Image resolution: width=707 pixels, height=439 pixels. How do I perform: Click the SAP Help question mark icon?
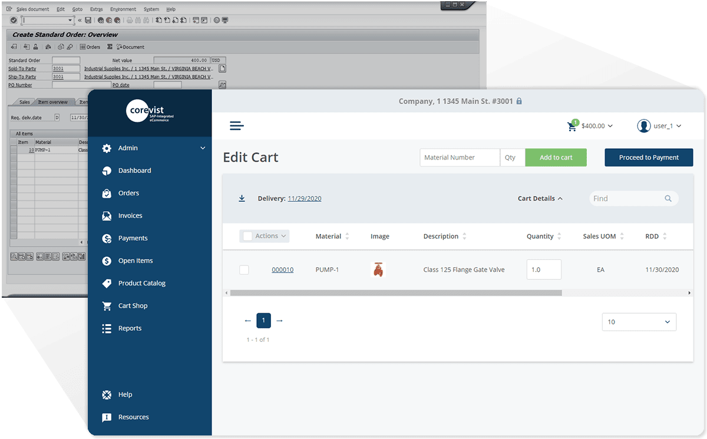217,20
